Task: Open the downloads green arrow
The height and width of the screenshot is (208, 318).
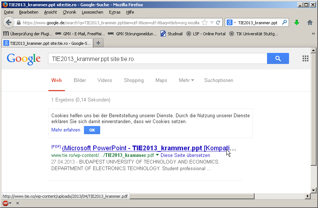Action: click(297, 22)
